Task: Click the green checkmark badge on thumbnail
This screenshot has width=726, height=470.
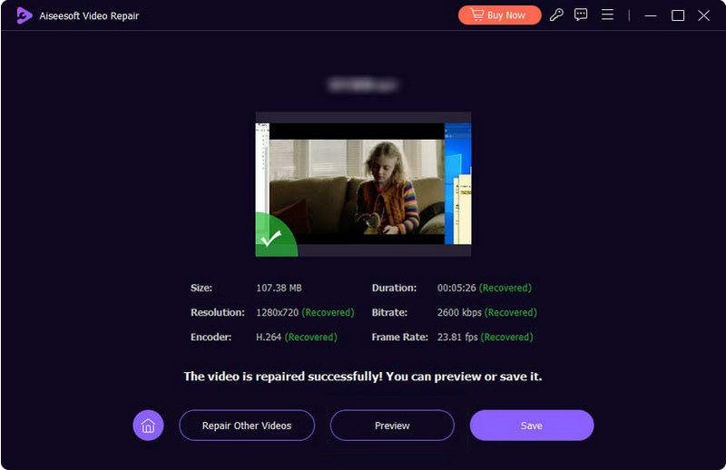Action: [x=271, y=240]
